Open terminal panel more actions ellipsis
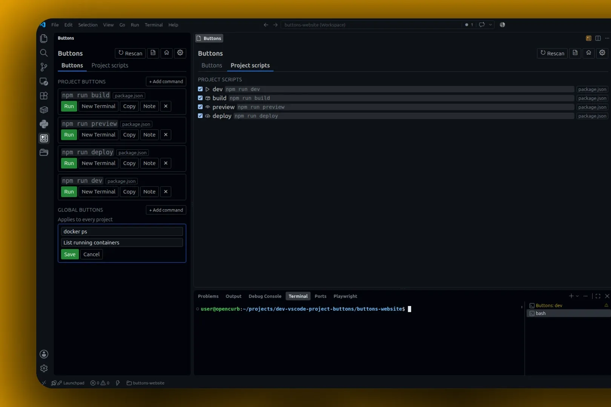 click(585, 296)
